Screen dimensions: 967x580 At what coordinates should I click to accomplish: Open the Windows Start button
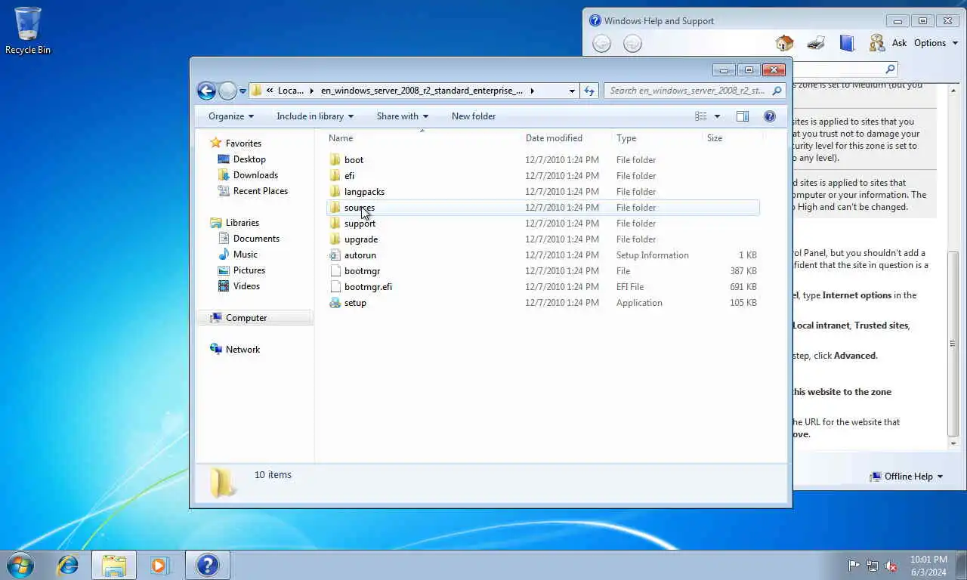[x=20, y=565]
